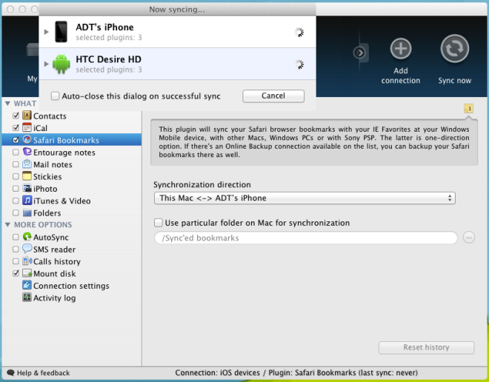Enable the AutoSync checkbox
The width and height of the screenshot is (489, 382).
(16, 237)
